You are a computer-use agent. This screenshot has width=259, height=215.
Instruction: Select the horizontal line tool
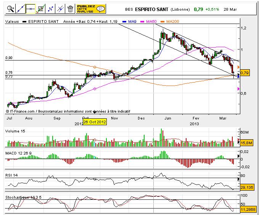(x=31, y=9)
